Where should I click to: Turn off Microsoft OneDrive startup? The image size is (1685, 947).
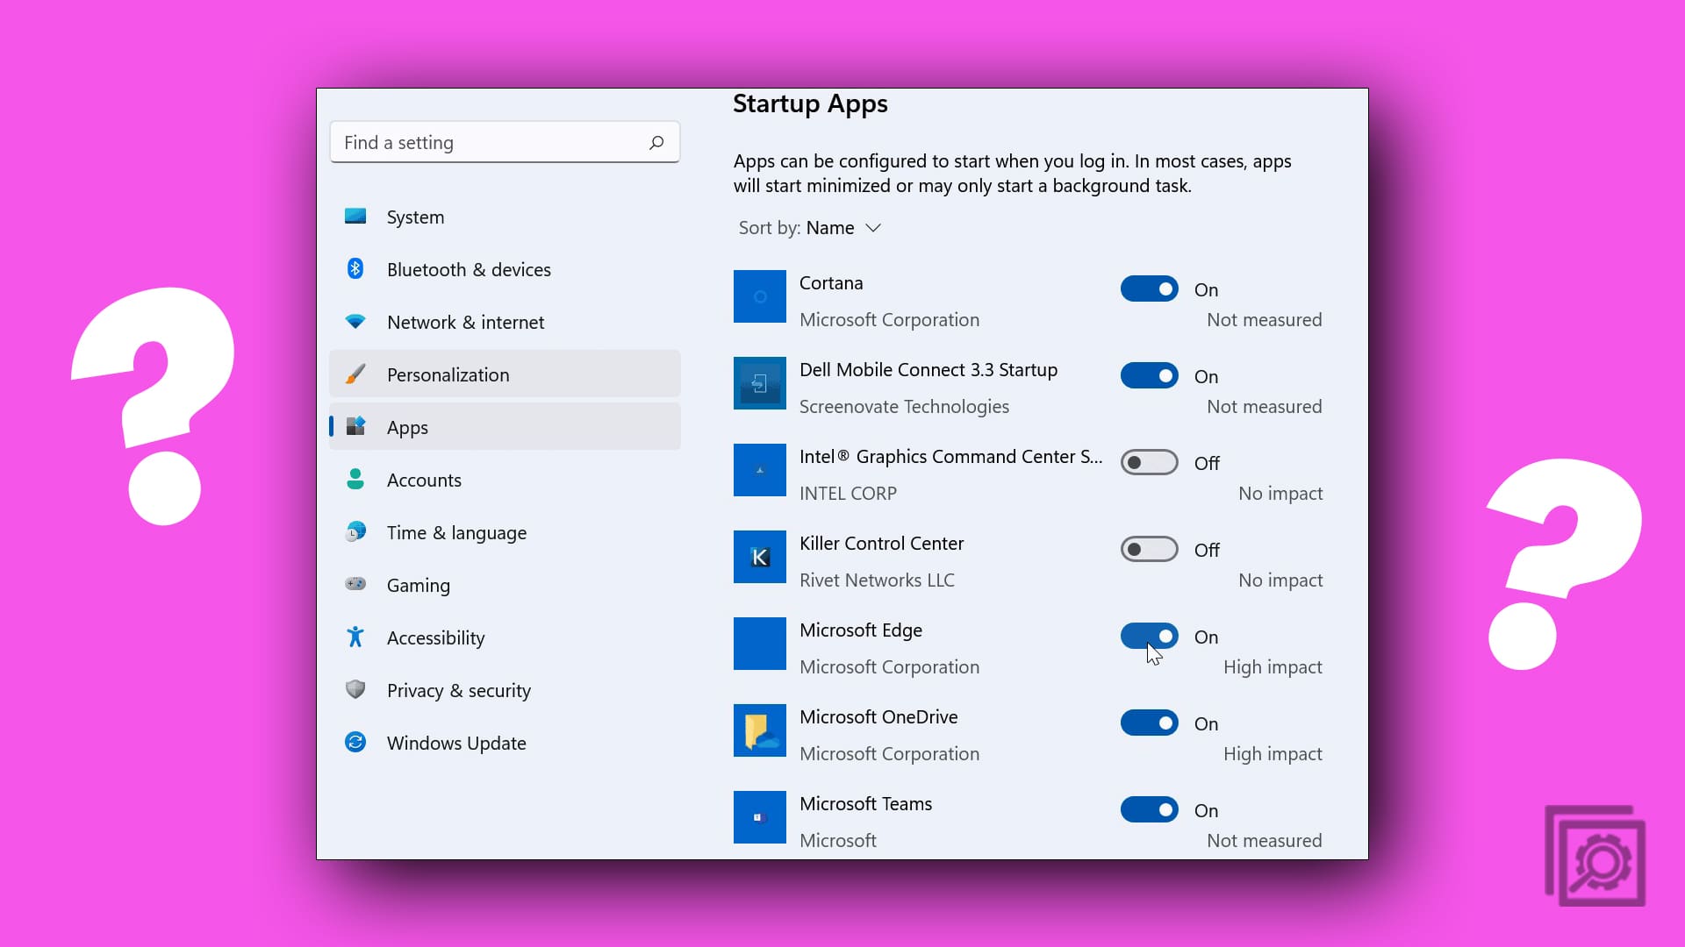tap(1149, 723)
